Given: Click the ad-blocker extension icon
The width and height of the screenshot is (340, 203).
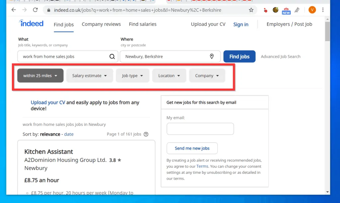Looking at the screenshot, I should coord(265,10).
